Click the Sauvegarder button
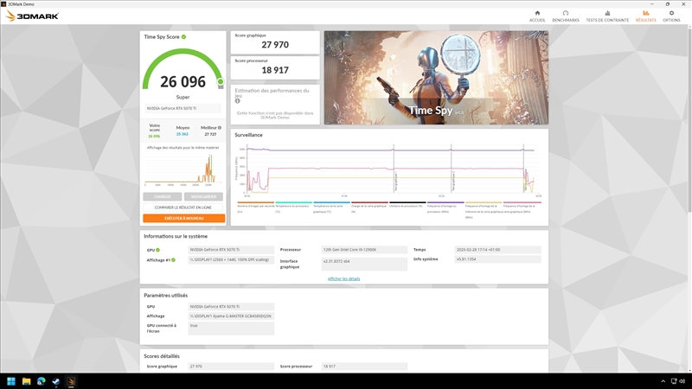Screen dimensions: 692x389 (x=203, y=197)
